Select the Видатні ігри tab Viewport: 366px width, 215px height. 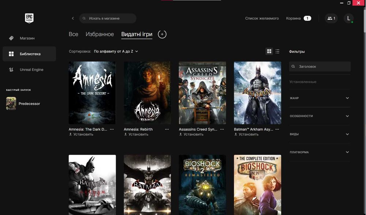(x=137, y=34)
